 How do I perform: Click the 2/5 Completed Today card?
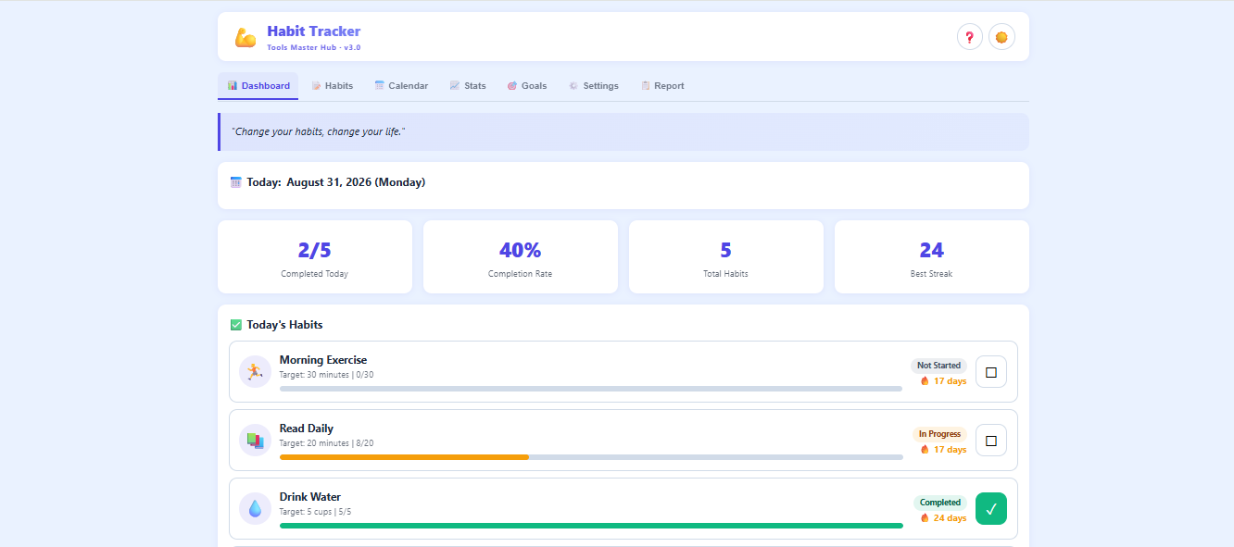point(315,256)
